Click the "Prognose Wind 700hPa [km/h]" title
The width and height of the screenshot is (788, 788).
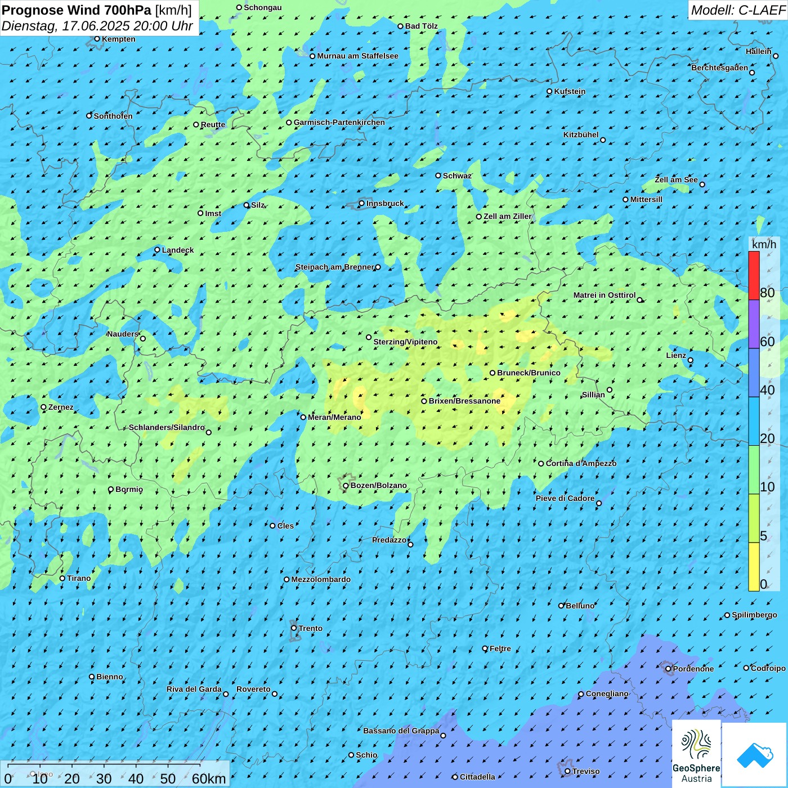coord(97,10)
